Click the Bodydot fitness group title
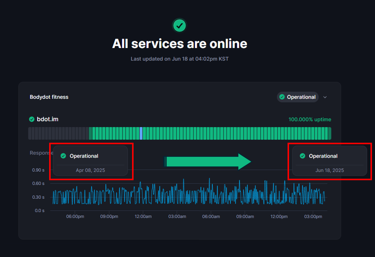The height and width of the screenshot is (257, 375). pyautogui.click(x=49, y=97)
